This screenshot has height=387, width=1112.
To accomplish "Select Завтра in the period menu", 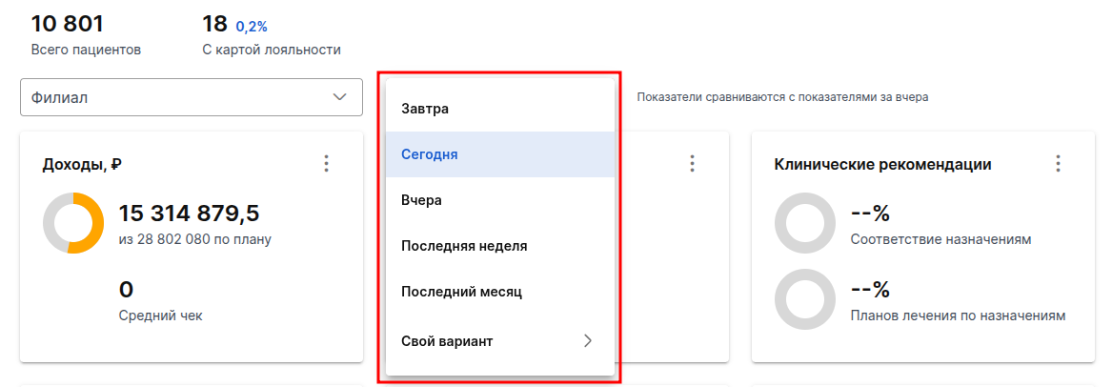I will pos(500,110).
